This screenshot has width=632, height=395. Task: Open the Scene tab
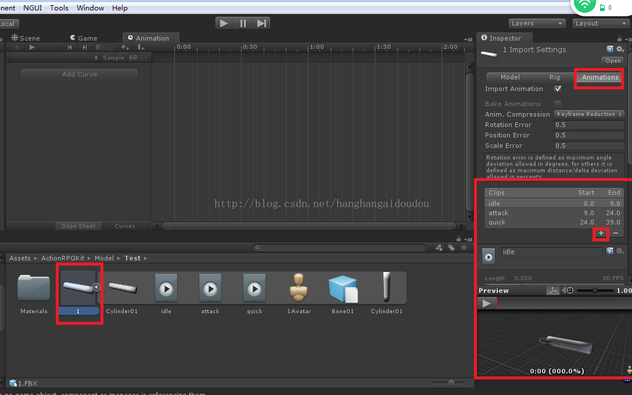tap(26, 38)
